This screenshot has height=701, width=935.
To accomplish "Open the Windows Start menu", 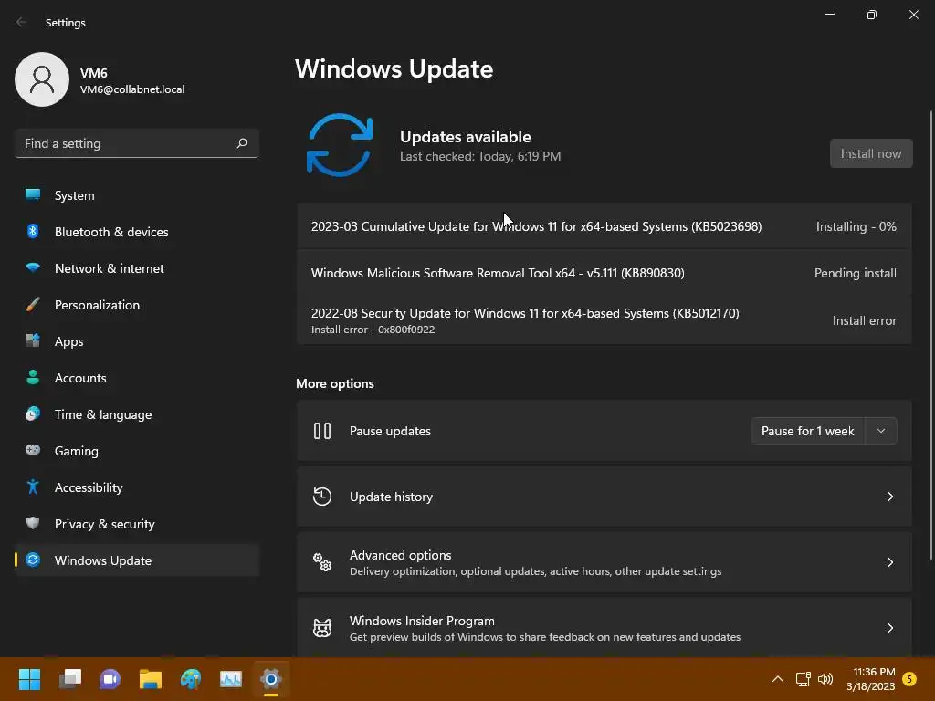I will tap(29, 679).
